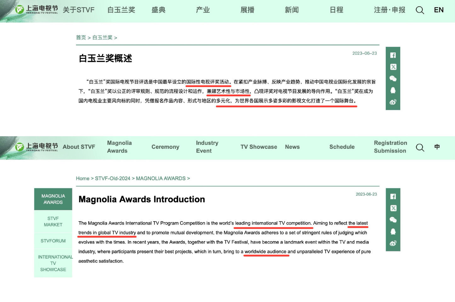Click the STVF-Old-2024 breadcrumb link
The width and height of the screenshot is (455, 302).
tap(112, 178)
